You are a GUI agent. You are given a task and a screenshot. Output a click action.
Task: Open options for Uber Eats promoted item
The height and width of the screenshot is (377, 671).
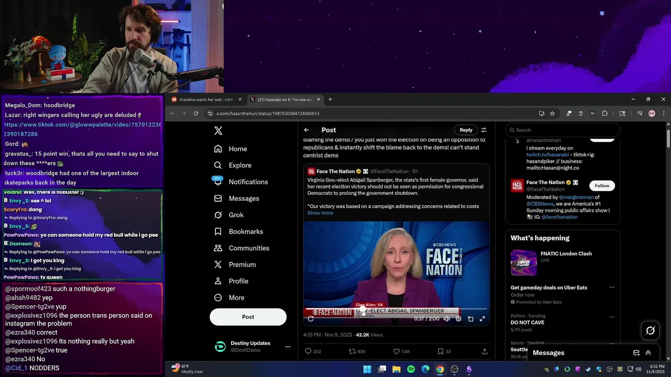611,287
